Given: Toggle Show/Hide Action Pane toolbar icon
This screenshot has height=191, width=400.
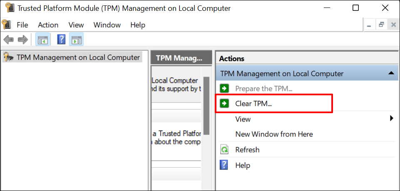Looking at the screenshot, I should [76, 40].
